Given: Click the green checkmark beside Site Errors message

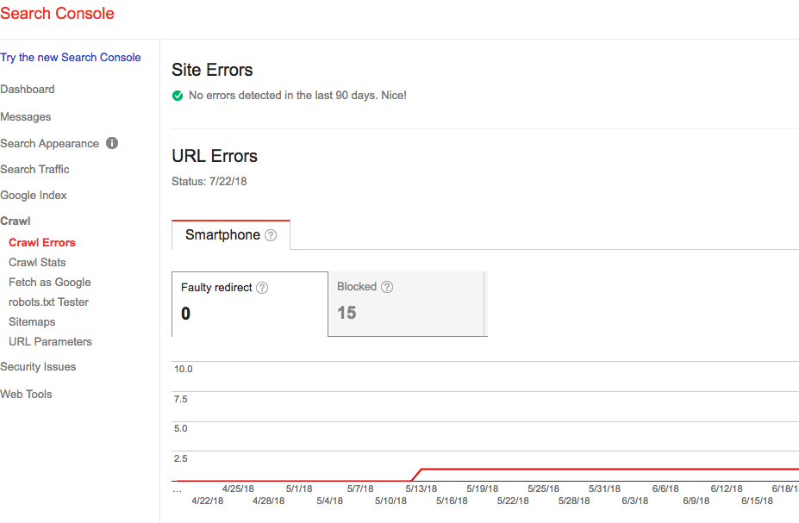Looking at the screenshot, I should tap(178, 96).
